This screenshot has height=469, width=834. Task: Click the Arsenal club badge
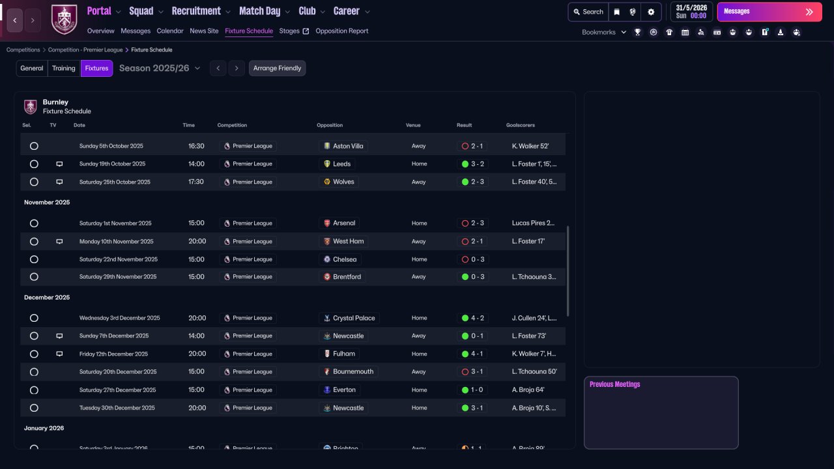pos(326,223)
